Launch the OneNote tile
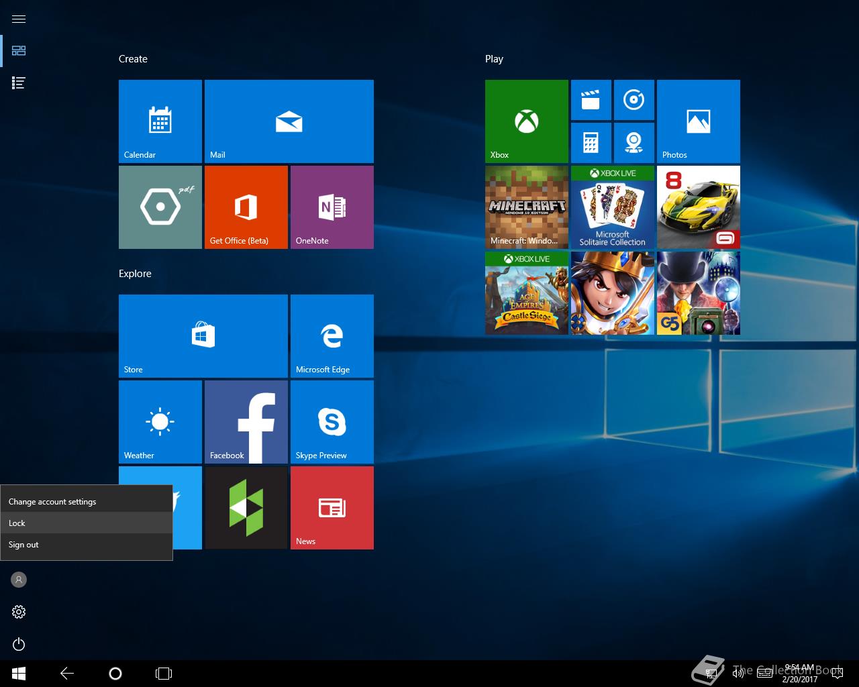859x687 pixels. (332, 207)
